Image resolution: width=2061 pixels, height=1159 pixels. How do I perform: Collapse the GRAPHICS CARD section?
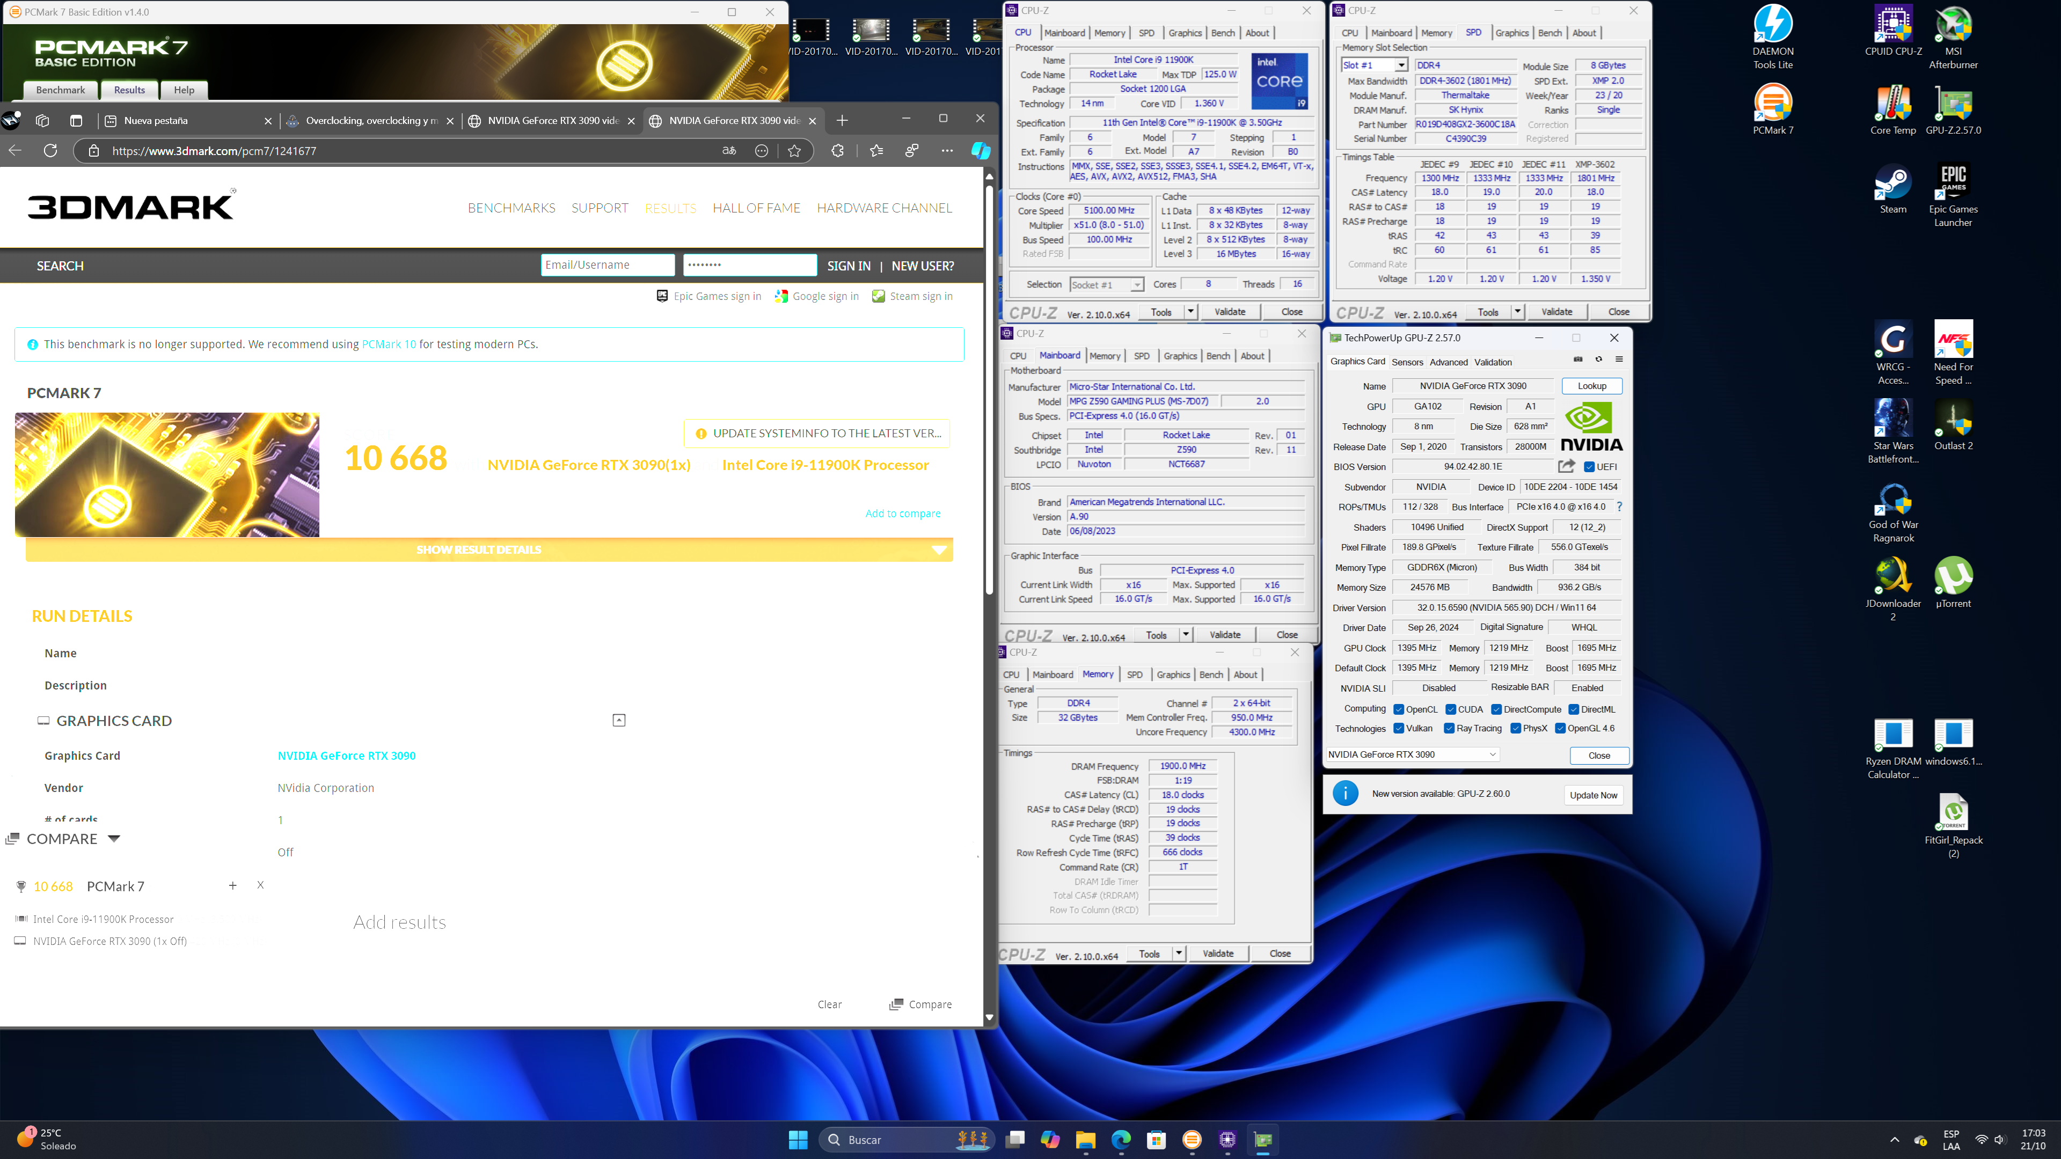tap(618, 720)
